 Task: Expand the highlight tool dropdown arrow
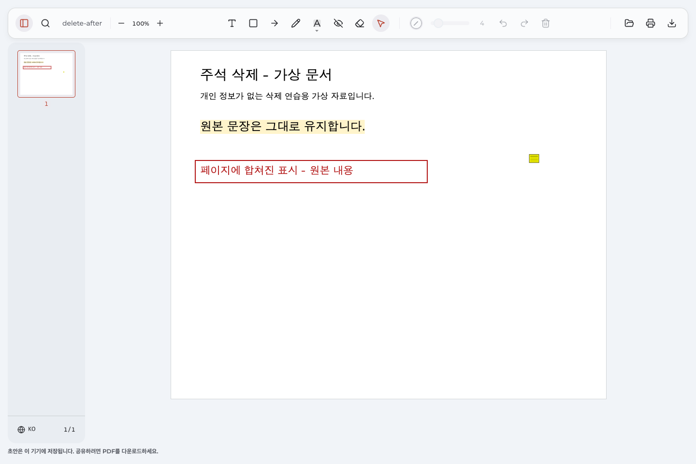pyautogui.click(x=317, y=31)
